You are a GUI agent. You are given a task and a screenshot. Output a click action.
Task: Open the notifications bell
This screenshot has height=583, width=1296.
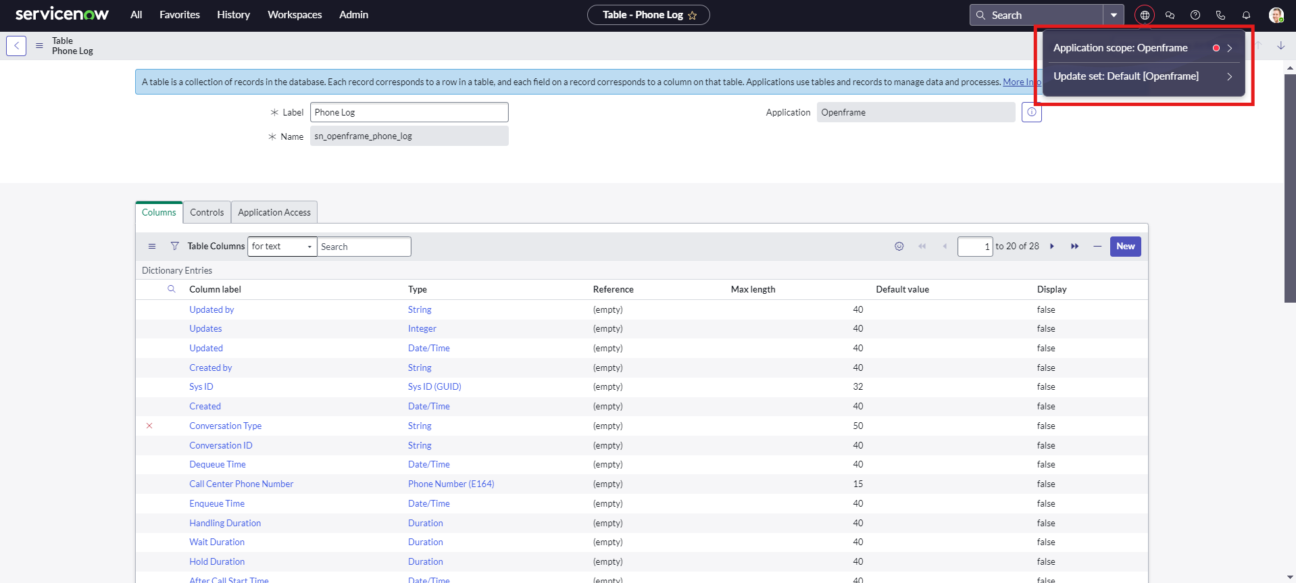(1246, 15)
